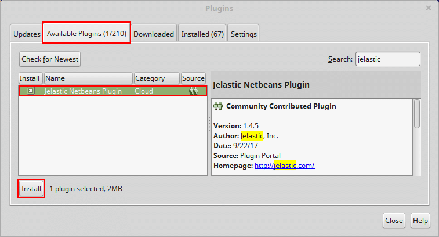Click the Cloud category cell
This screenshot has width=439, height=237.
144,91
